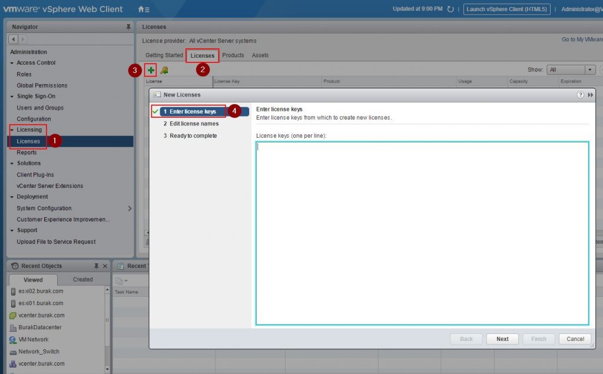Click inside the License keys text area
The height and width of the screenshot is (374, 603).
tap(422, 233)
